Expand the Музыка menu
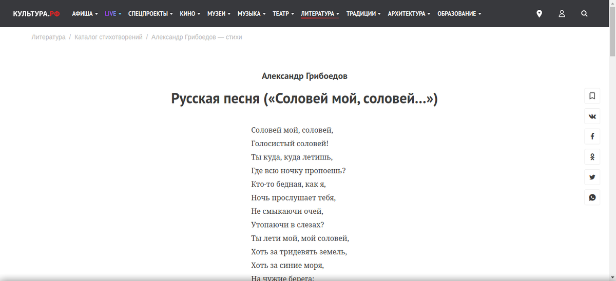 tap(252, 14)
